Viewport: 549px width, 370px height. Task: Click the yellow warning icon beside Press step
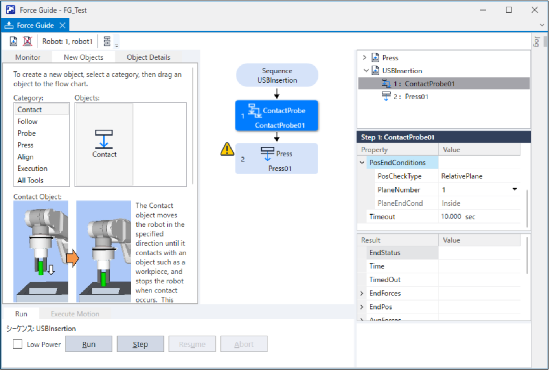[x=227, y=149]
